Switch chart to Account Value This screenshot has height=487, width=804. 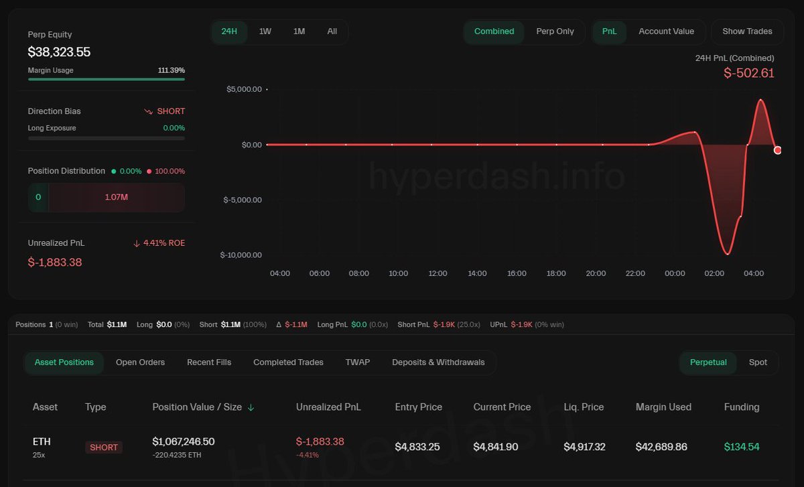pos(667,31)
